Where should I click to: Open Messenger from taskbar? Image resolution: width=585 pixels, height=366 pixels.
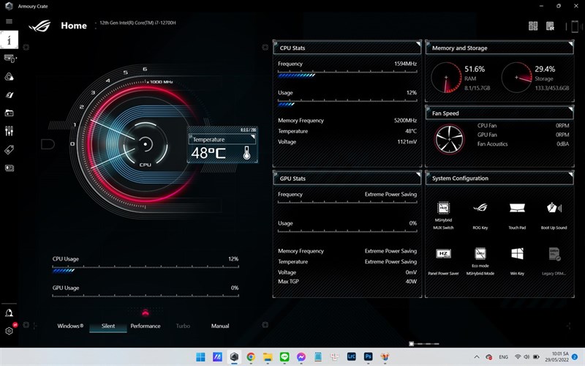pos(301,357)
